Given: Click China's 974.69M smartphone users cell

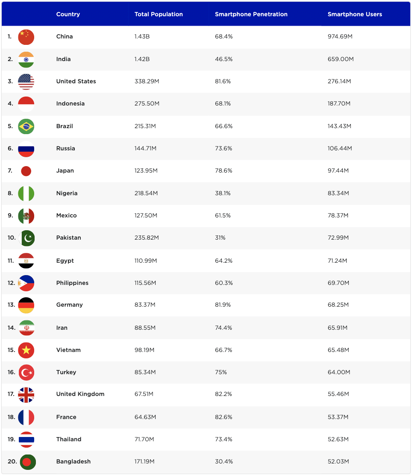Looking at the screenshot, I should (x=340, y=36).
